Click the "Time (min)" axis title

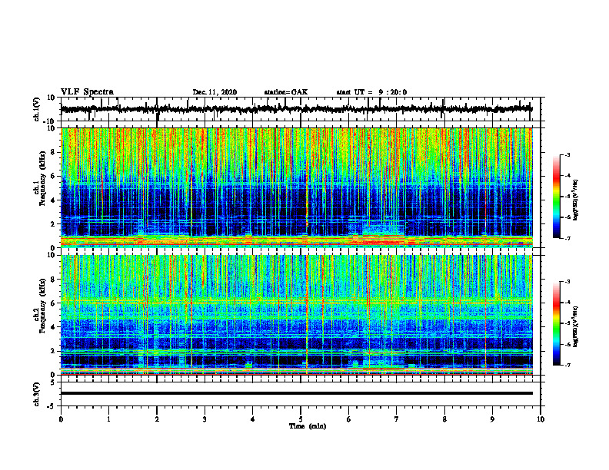point(308,426)
